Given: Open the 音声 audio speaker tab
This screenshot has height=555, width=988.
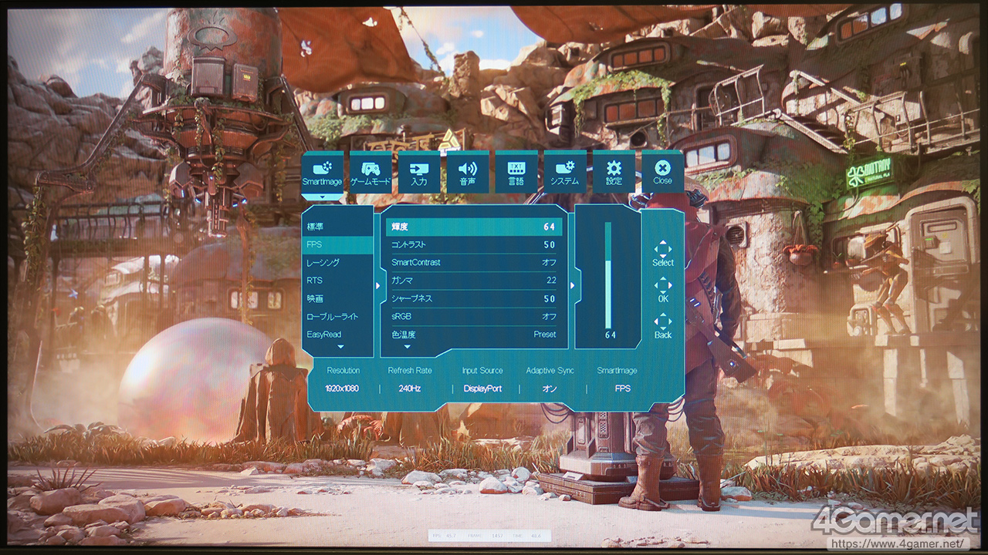Looking at the screenshot, I should tap(468, 172).
